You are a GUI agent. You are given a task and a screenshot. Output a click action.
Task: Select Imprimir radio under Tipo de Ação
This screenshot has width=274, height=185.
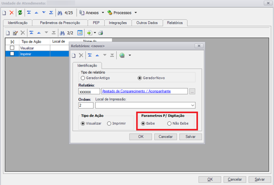(x=109, y=123)
